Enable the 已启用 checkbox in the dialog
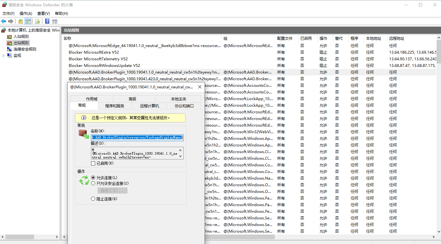This screenshot has width=441, height=244. tap(93, 163)
